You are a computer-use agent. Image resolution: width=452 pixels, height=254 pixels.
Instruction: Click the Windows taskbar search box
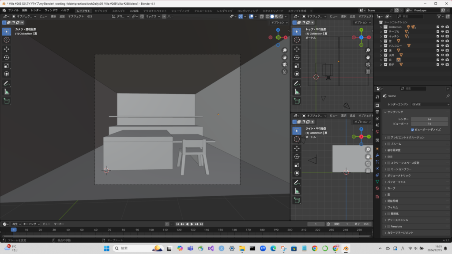[132, 249]
